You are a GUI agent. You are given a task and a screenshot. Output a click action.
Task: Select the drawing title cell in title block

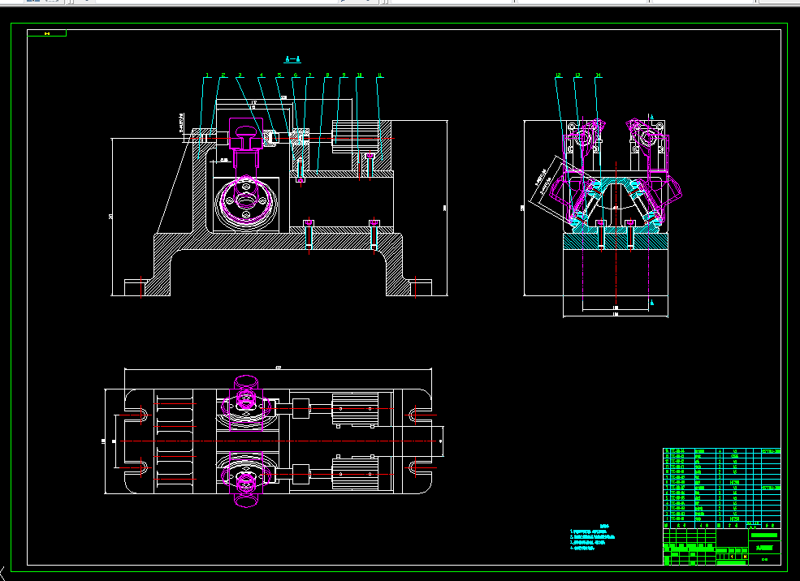764,548
